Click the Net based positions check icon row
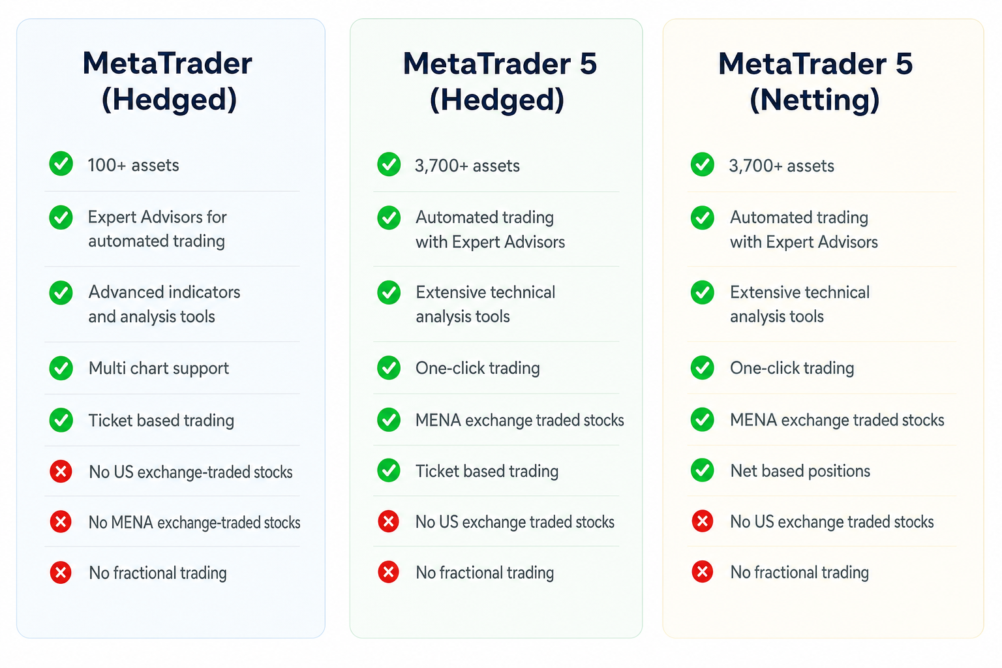The height and width of the screenshot is (668, 1002). (822, 470)
